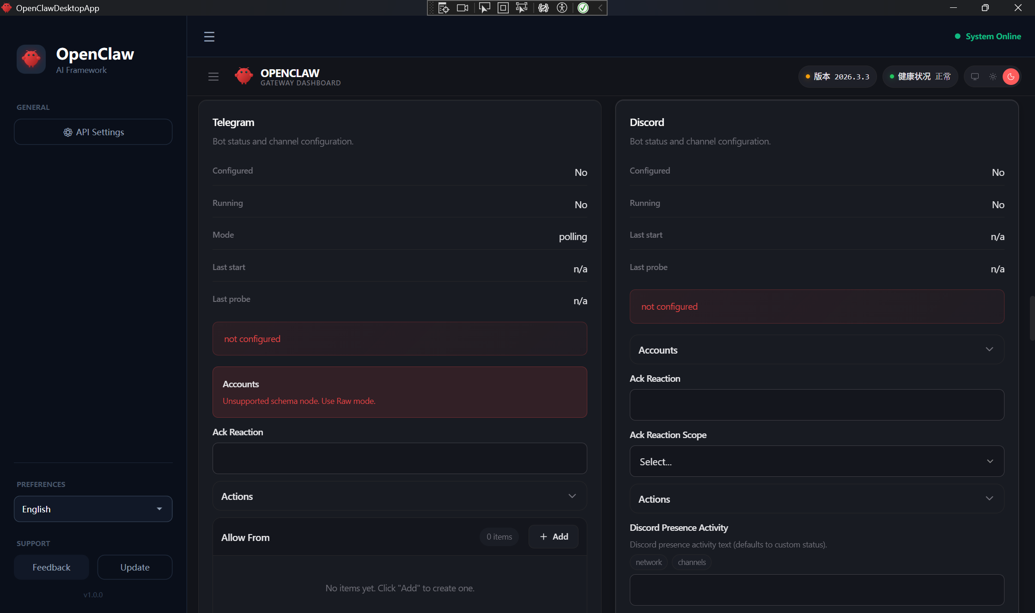The image size is (1035, 613).
Task: Open the dashboard hamburger menu beside the OpenClaw logo
Action: point(213,76)
